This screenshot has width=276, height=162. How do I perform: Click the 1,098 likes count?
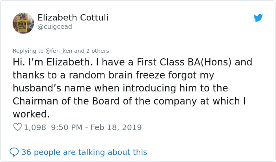coord(35,127)
